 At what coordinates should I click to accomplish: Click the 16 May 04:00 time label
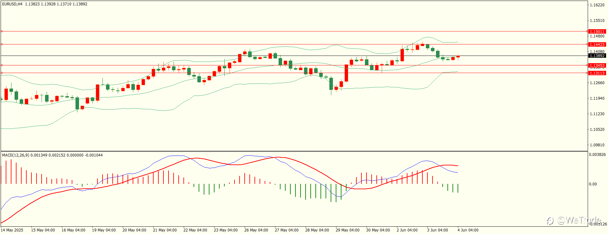73,230
